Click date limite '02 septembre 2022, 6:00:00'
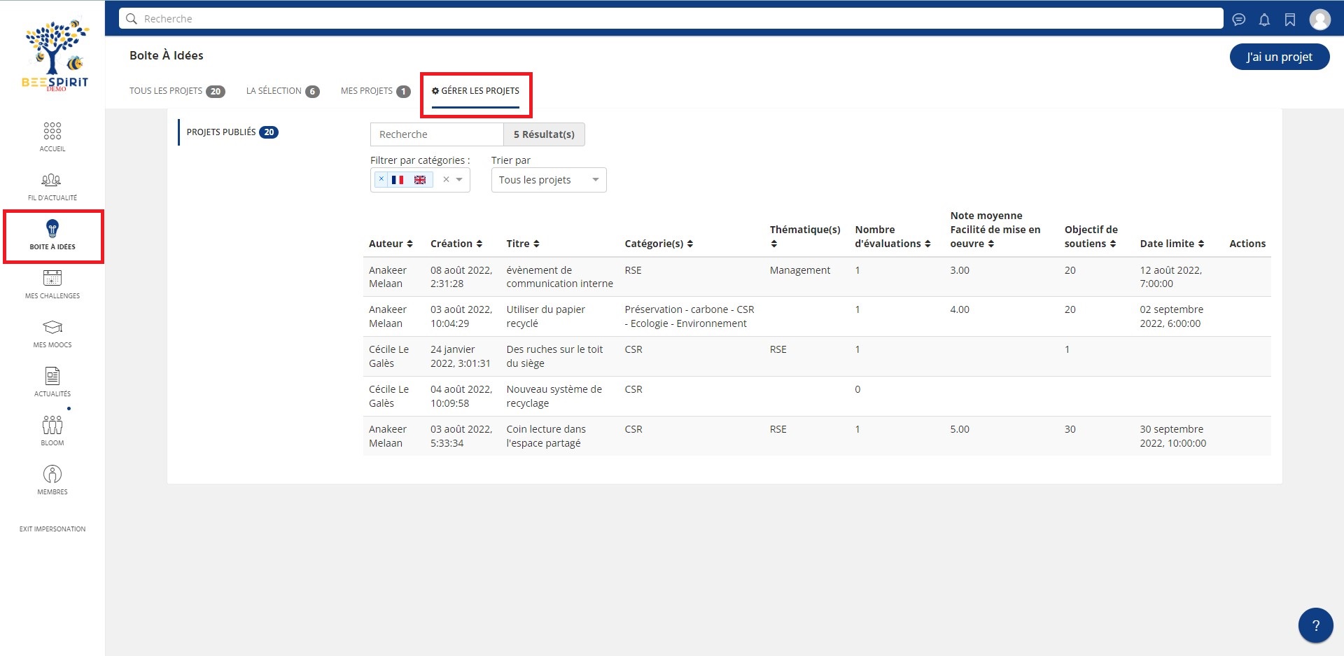 pyautogui.click(x=1172, y=316)
